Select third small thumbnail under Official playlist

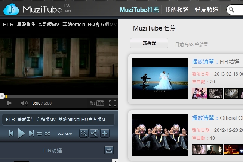231,149
